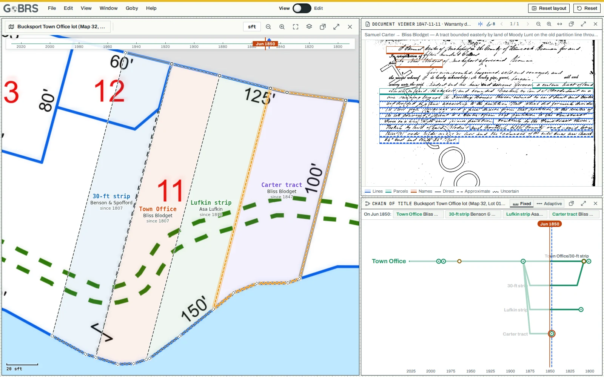The width and height of the screenshot is (604, 377).
Task: Click the Jun 1850 marker in Chain of Title
Action: 550,224
